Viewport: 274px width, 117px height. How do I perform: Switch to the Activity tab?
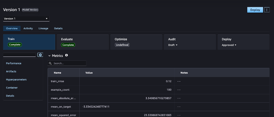(28, 28)
